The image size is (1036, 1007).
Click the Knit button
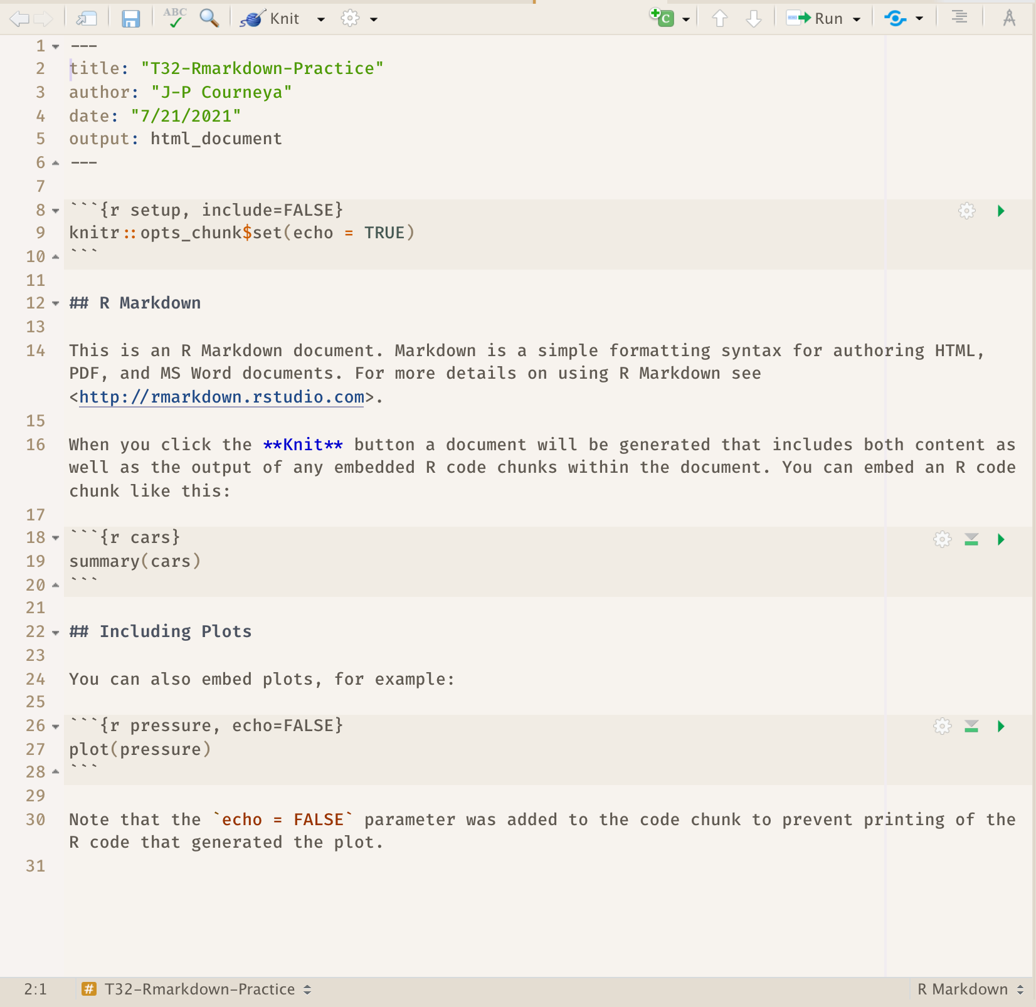pos(271,19)
